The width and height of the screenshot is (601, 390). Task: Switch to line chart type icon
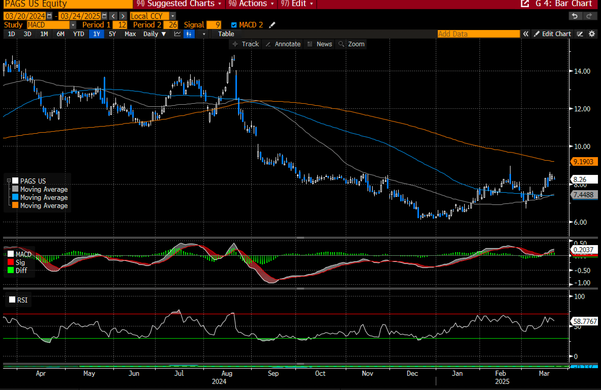coord(177,34)
